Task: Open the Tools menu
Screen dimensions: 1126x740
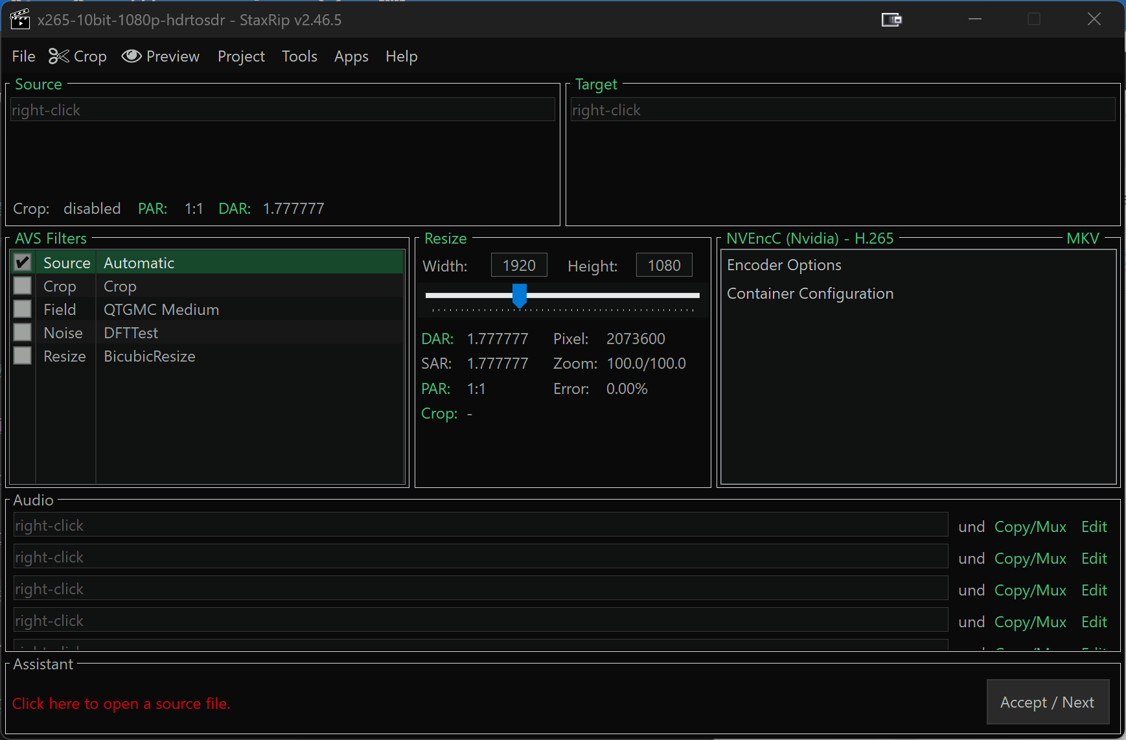Action: click(299, 57)
